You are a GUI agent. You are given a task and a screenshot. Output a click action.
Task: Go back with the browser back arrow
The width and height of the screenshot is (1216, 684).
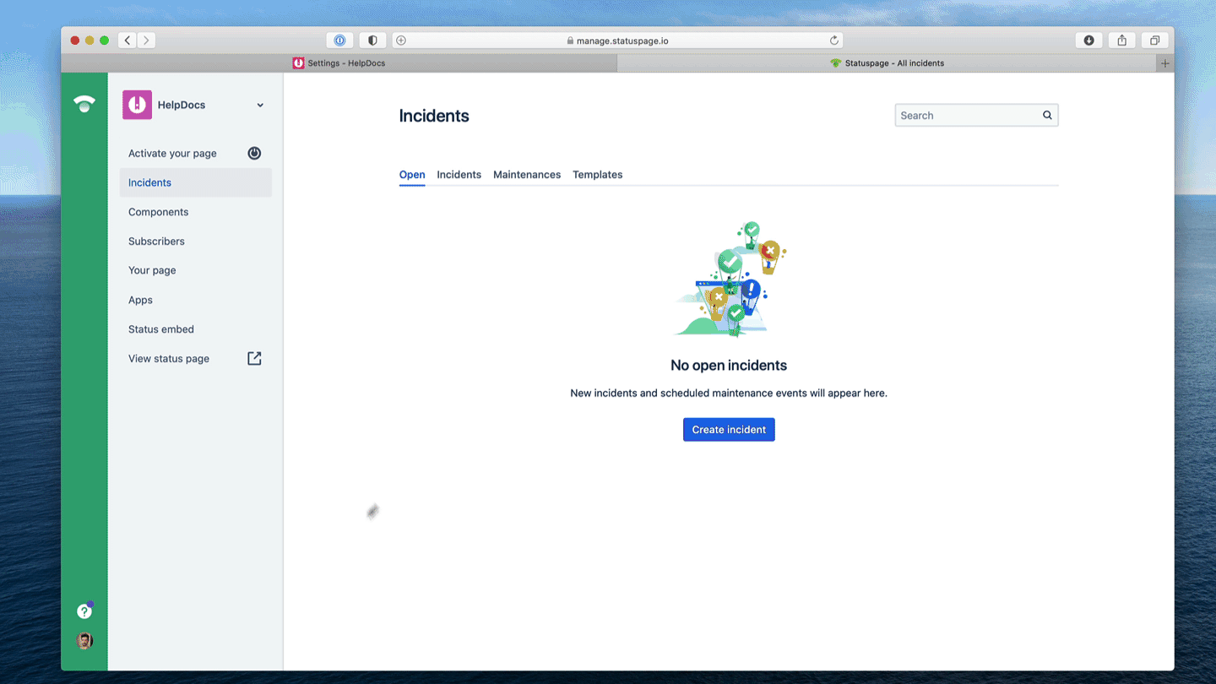(128, 40)
